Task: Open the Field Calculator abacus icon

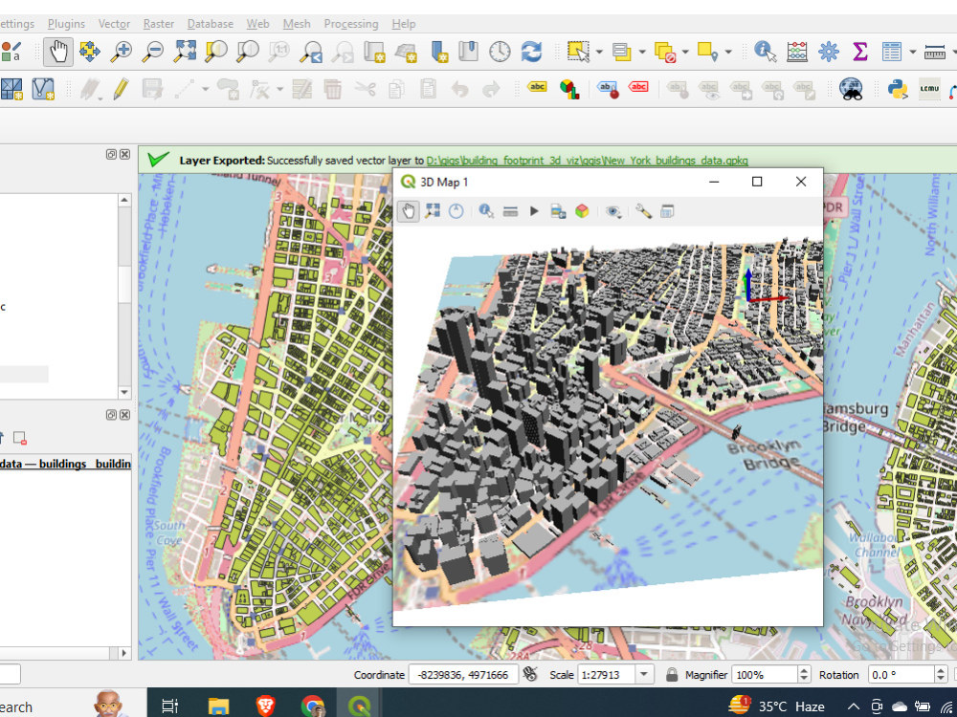Action: click(797, 52)
